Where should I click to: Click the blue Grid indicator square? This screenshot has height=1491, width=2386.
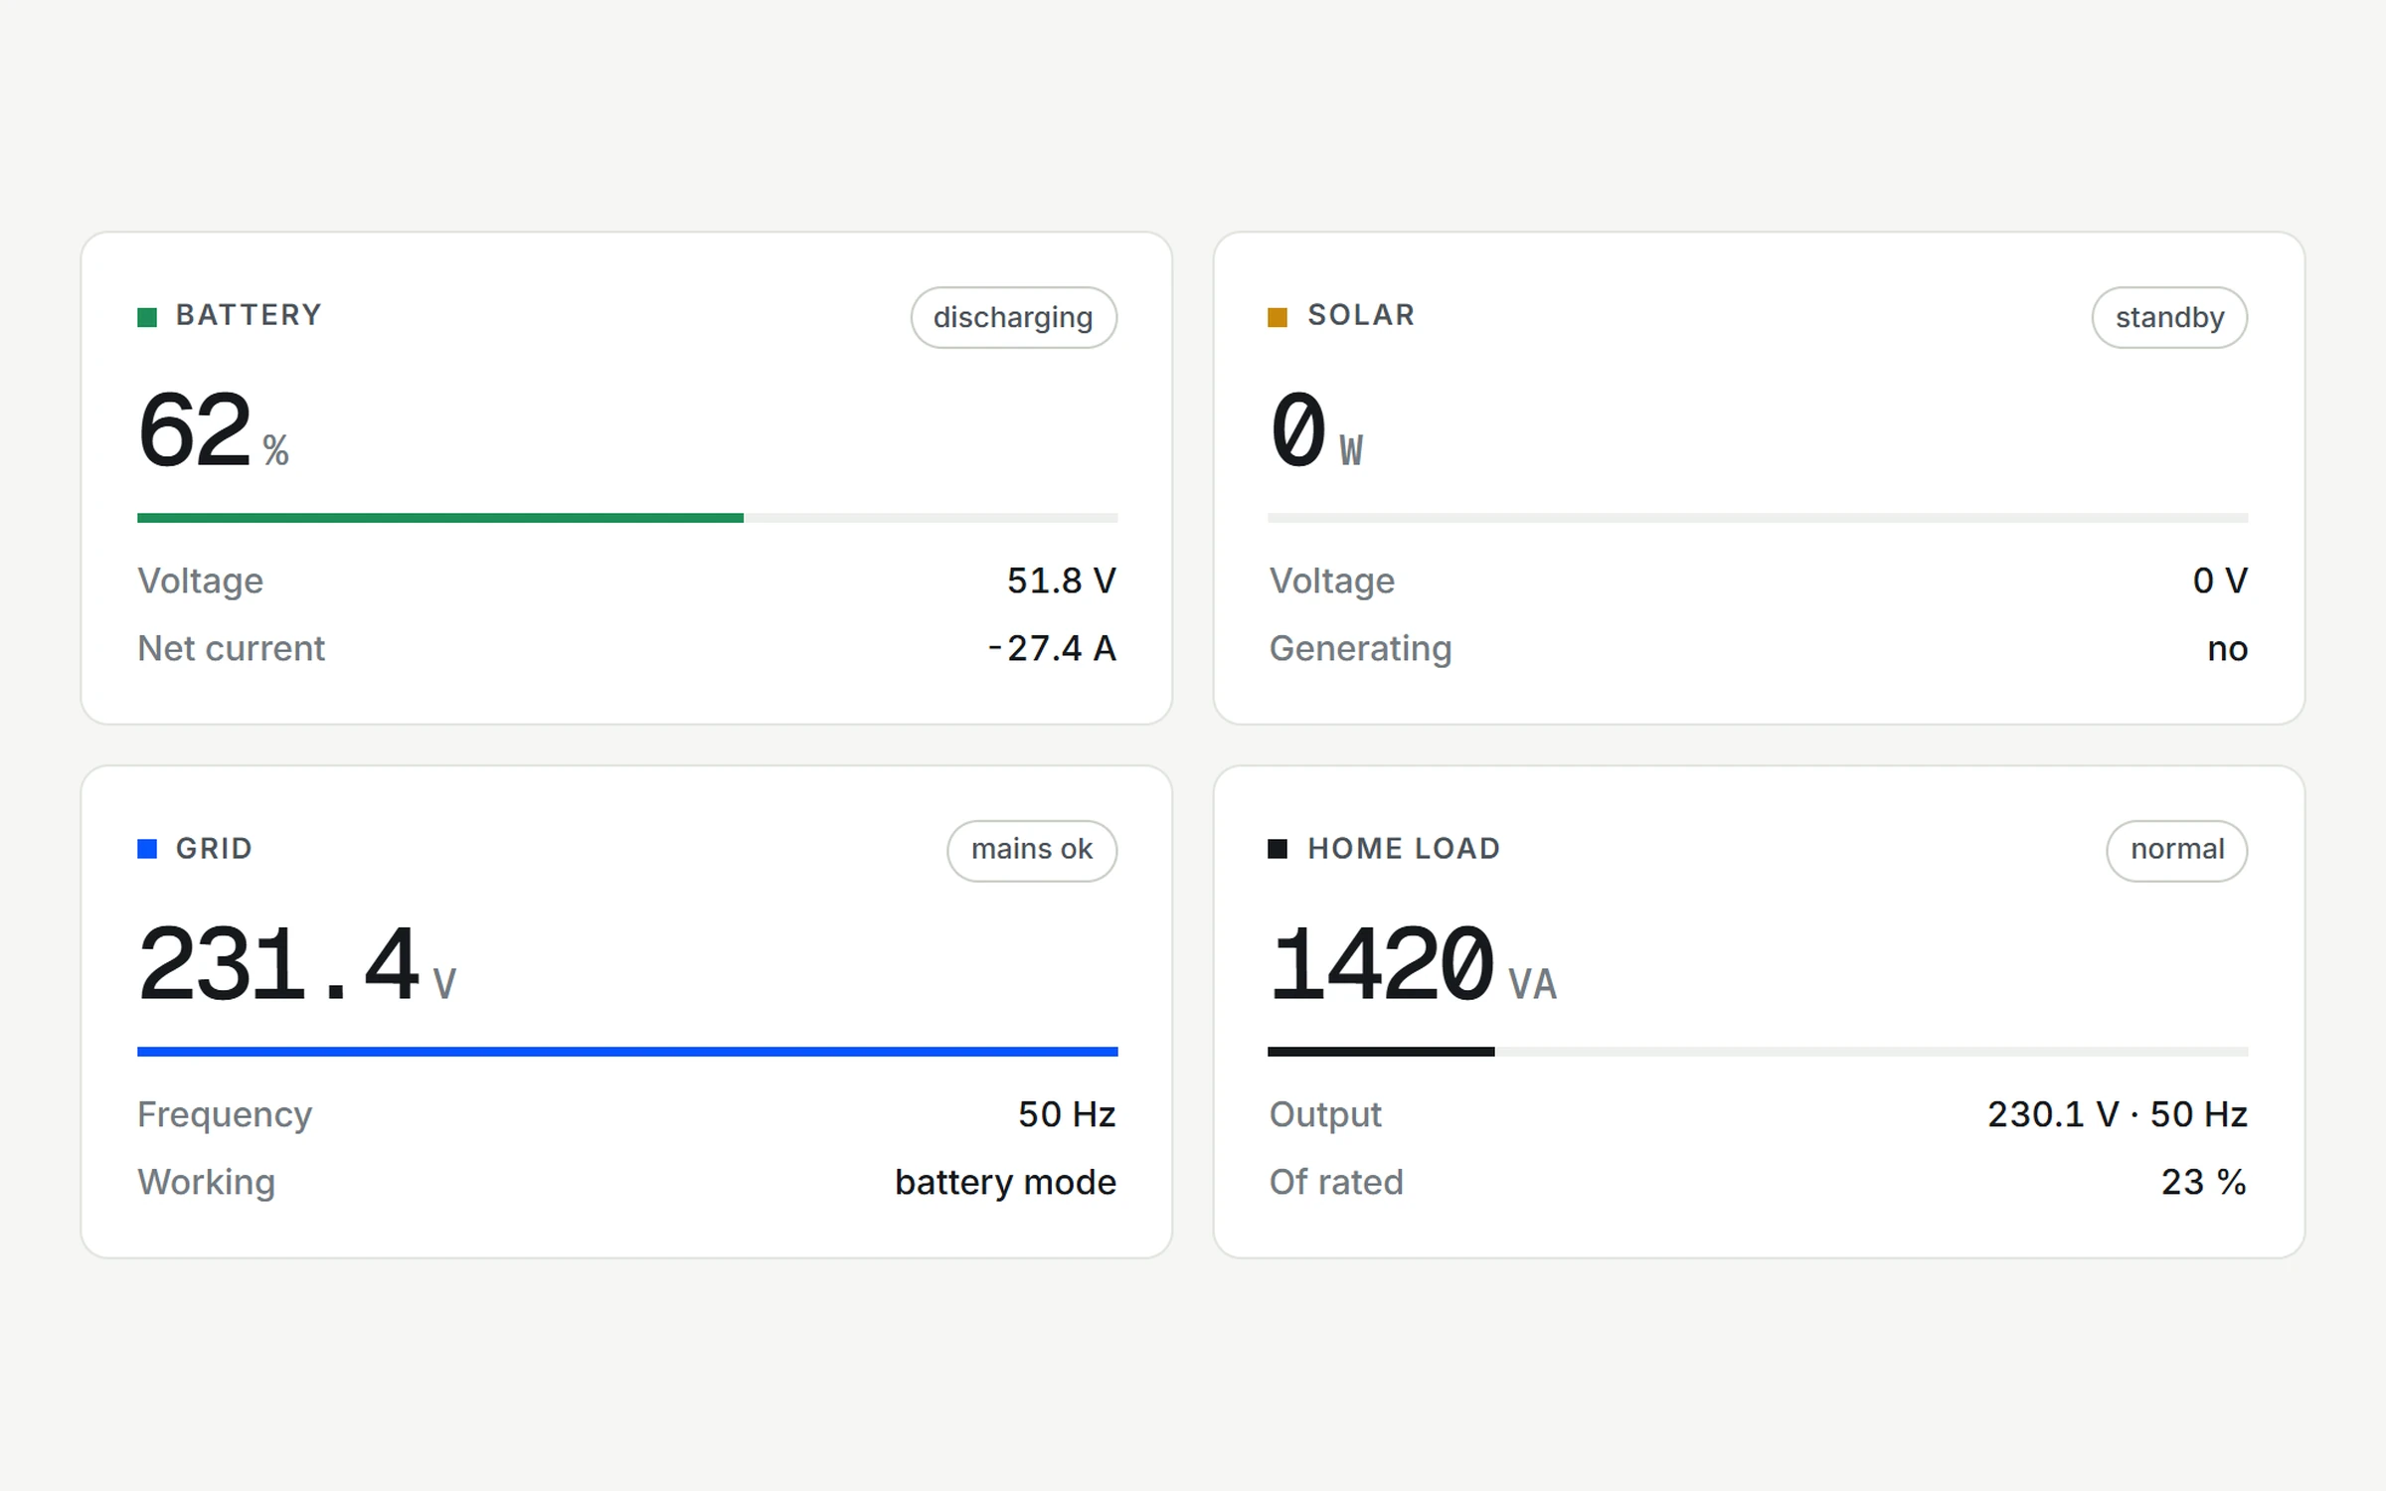(x=147, y=849)
